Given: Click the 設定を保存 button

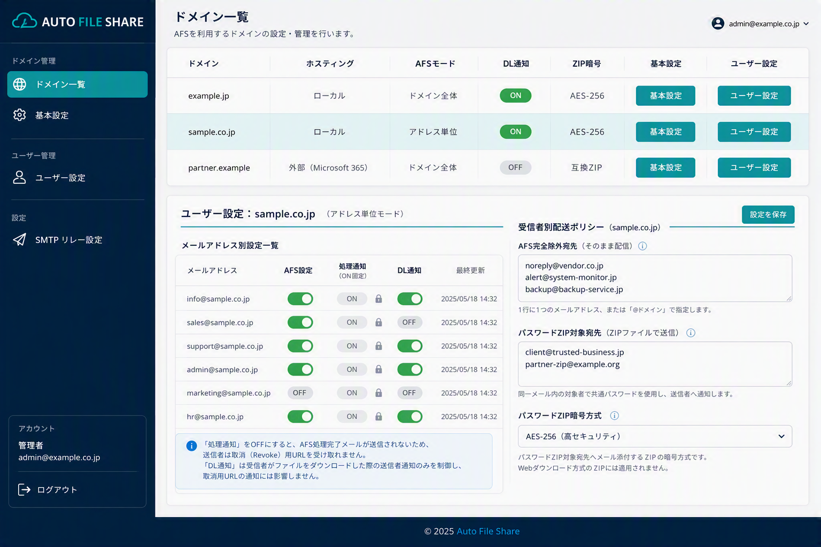Looking at the screenshot, I should click(x=768, y=214).
